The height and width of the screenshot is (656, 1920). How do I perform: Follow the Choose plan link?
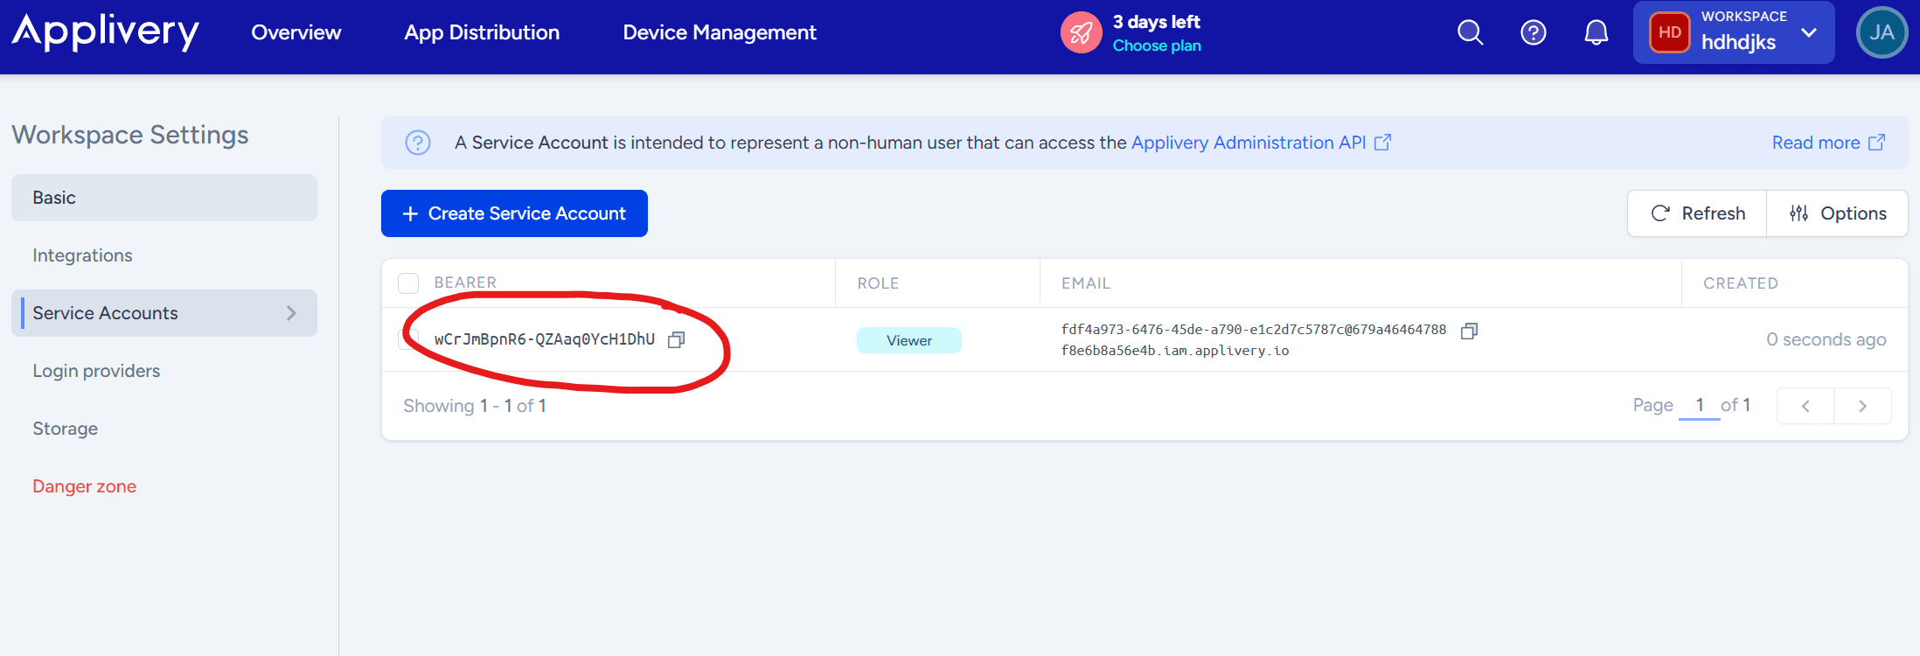point(1157,45)
